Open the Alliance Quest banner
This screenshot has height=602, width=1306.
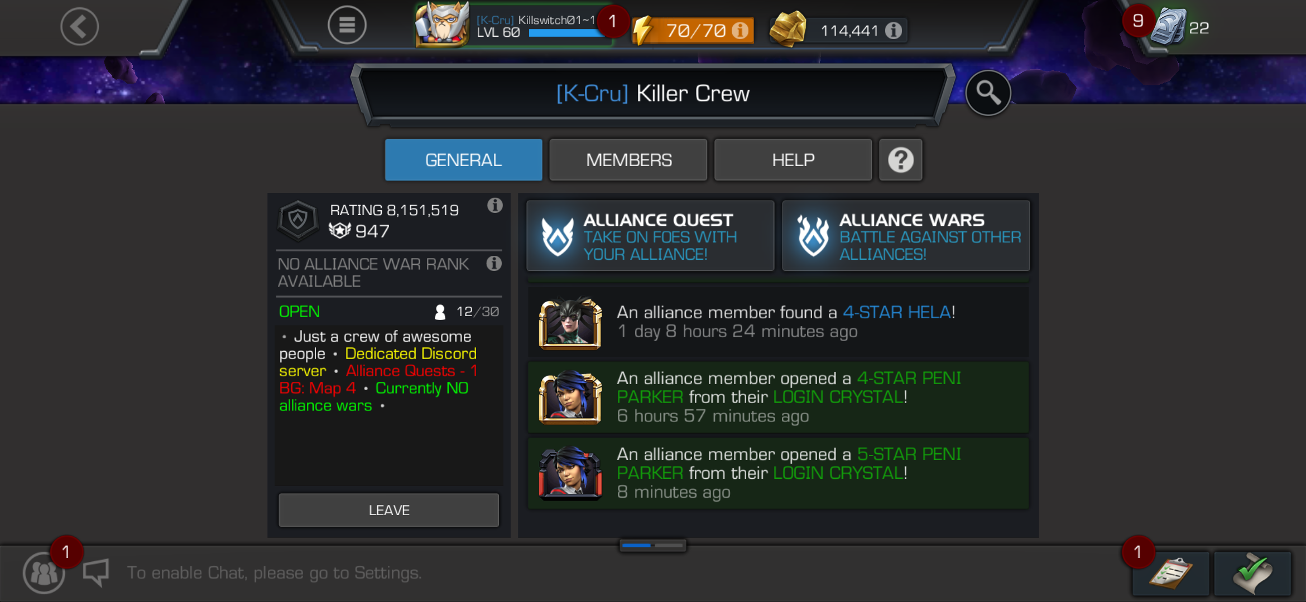650,236
